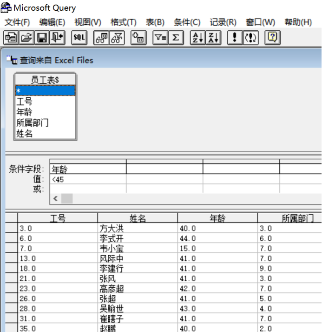Select 年龄 field in 员工表$ list
The width and height of the screenshot is (322, 332).
coord(45,112)
